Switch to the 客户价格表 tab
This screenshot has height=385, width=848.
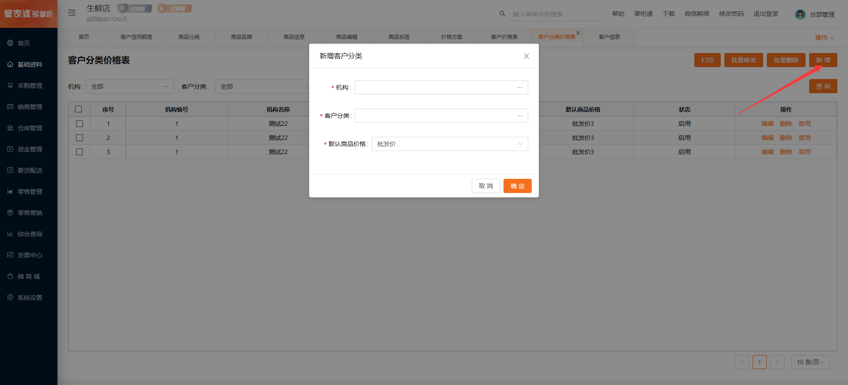pyautogui.click(x=504, y=37)
